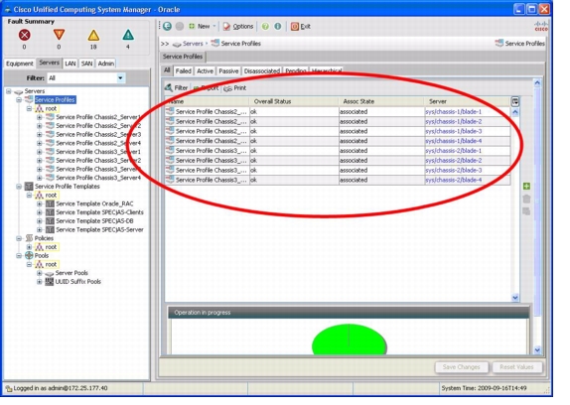Expand Service Profile Chassis2_Server1 node
This screenshot has width=570, height=405.
click(40, 117)
